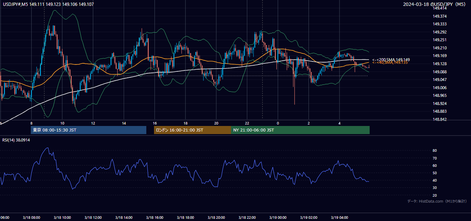The width and height of the screenshot is (471, 221).
Task: Click price level 149.088 on the axis
Action: [440, 72]
